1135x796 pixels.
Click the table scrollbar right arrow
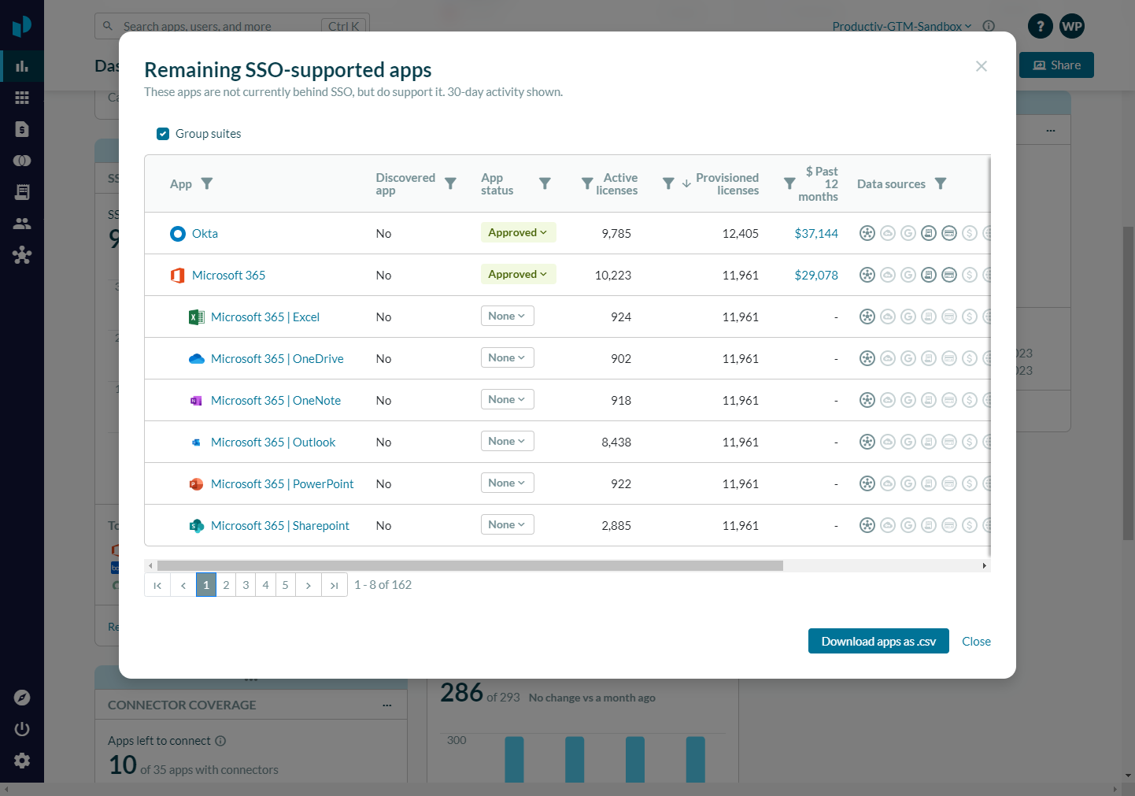click(984, 565)
